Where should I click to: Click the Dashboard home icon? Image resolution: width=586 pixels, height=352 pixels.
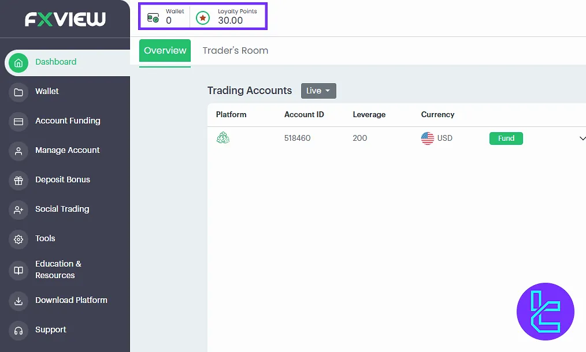[18, 63]
